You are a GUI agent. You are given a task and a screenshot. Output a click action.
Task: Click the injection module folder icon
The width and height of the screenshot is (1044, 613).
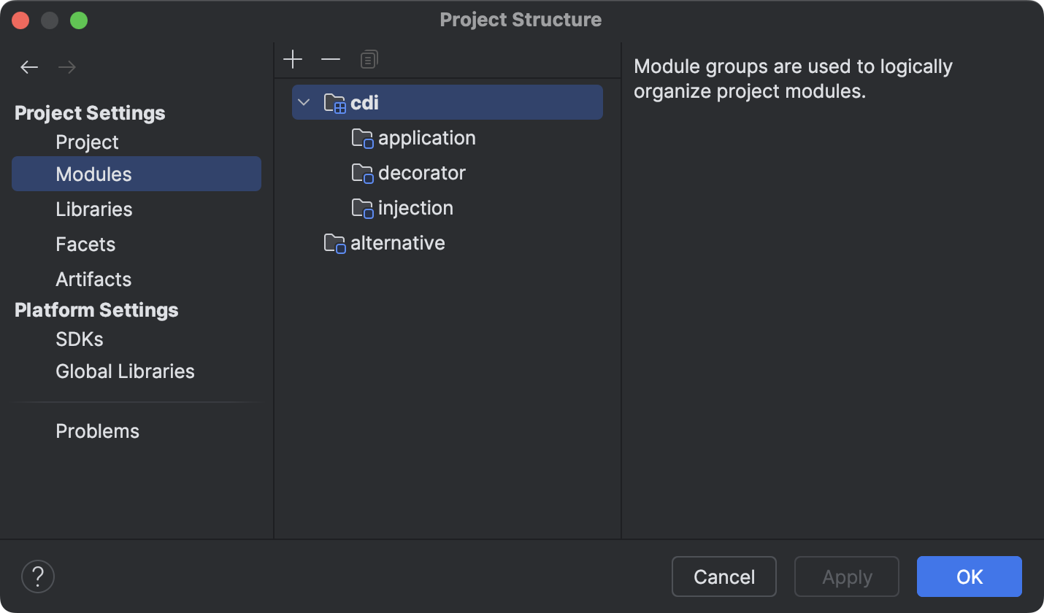coord(362,208)
